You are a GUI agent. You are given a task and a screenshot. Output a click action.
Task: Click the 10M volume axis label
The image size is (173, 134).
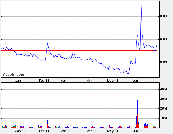(164, 118)
